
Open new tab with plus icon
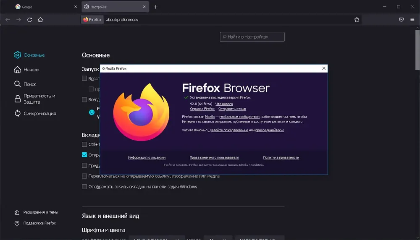coord(156,7)
